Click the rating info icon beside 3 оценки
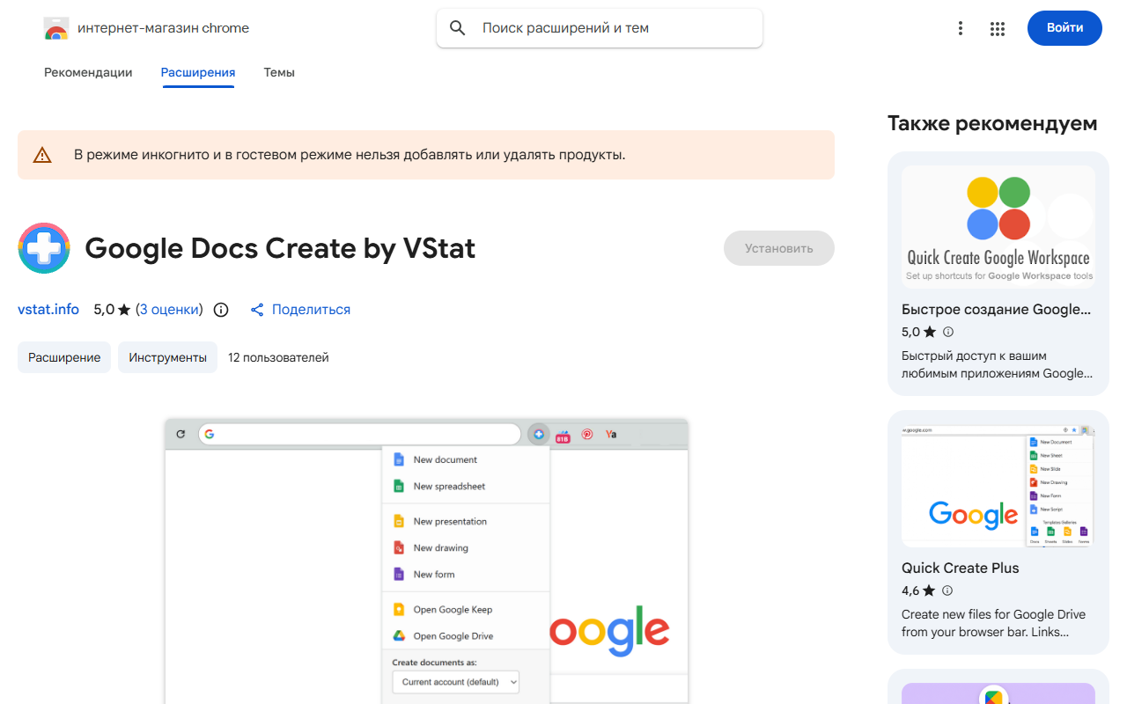This screenshot has height=704, width=1127. 221,310
